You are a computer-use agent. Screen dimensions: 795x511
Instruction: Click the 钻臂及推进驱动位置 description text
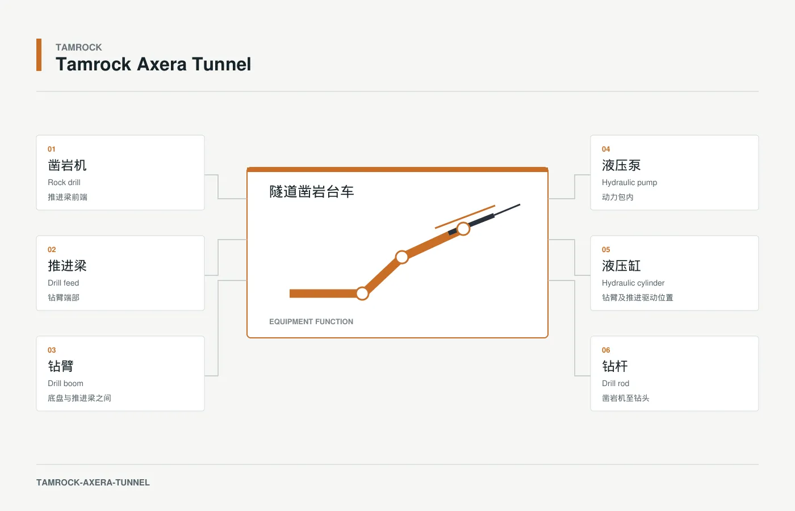click(x=638, y=298)
